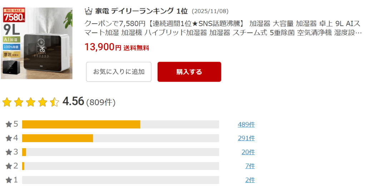
Task: Click the 購入する purchase button
Action: pyautogui.click(x=189, y=72)
